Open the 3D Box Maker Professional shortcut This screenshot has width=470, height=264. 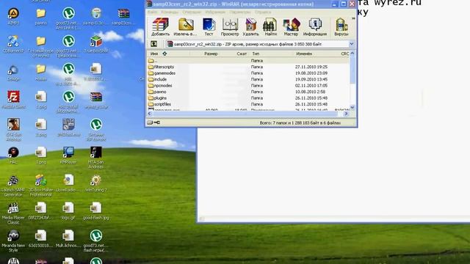coord(41,186)
